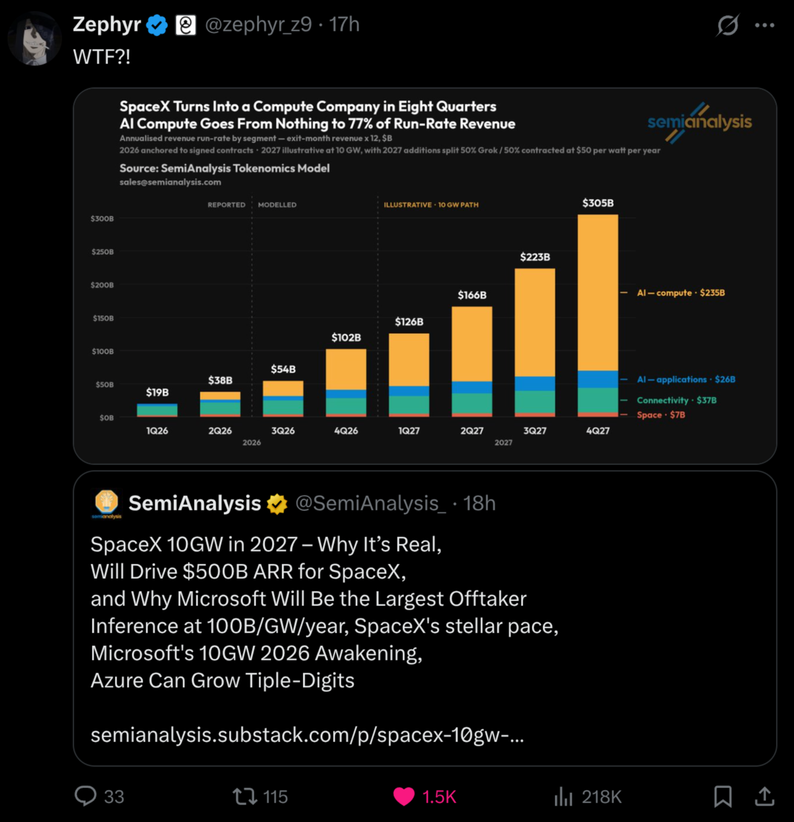Open the SemiAnalysis profile avatar
Viewport: 794px width, 822px height.
106,504
